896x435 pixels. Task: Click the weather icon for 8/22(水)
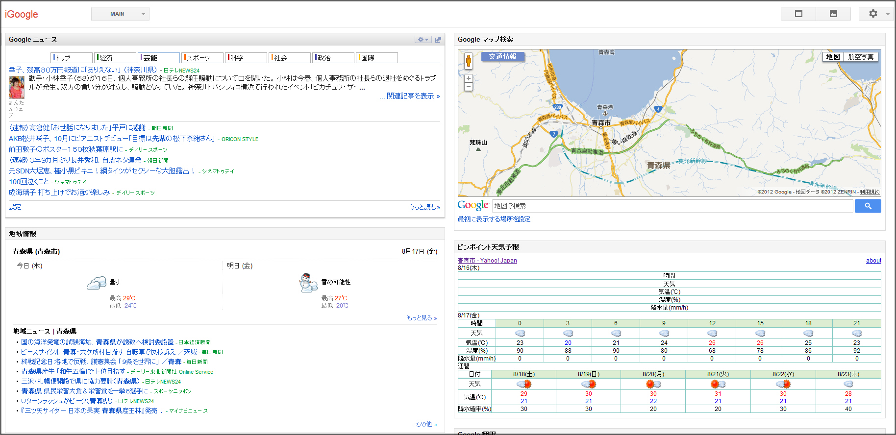783,384
